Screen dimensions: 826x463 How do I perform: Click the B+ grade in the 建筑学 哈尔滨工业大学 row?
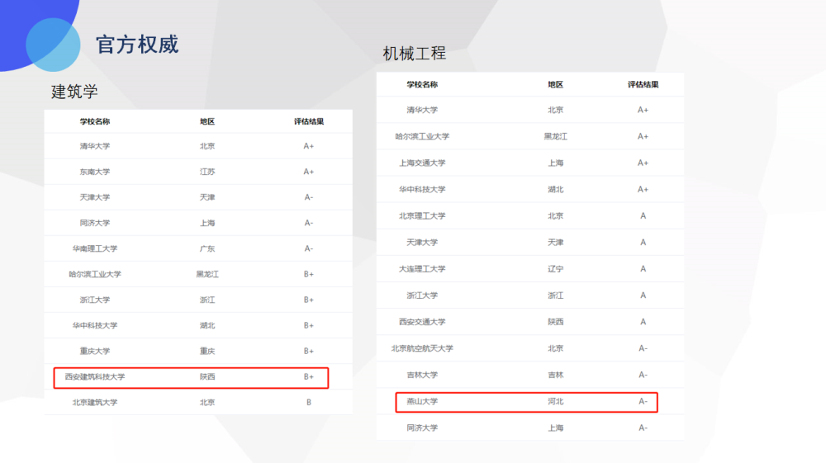click(x=309, y=274)
